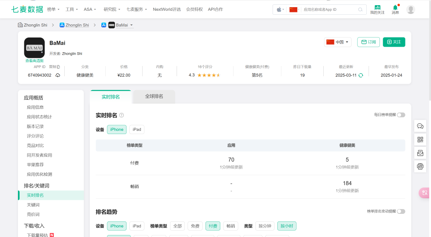Open 关键词 in the sidebar
The width and height of the screenshot is (431, 237).
coord(33,205)
